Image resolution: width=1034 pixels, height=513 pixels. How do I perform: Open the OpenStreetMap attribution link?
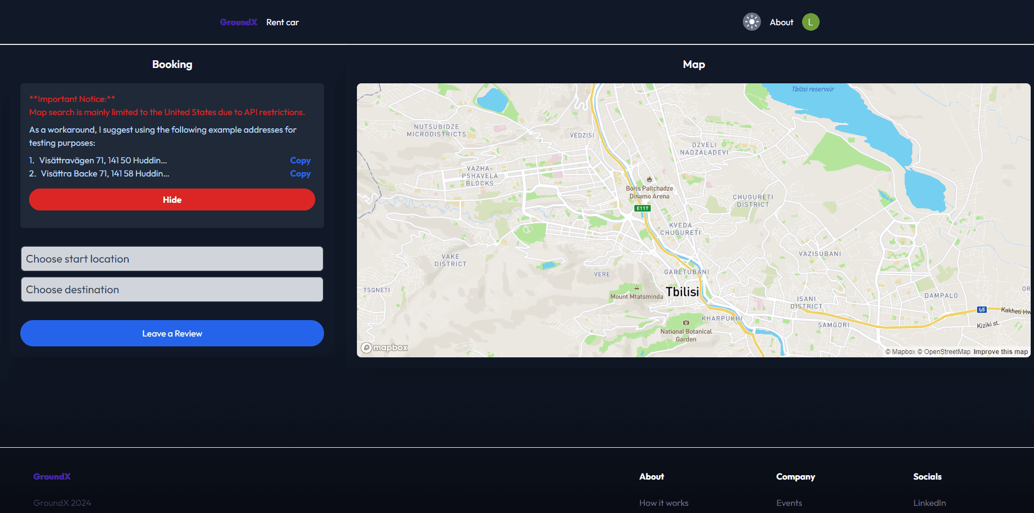pos(944,352)
